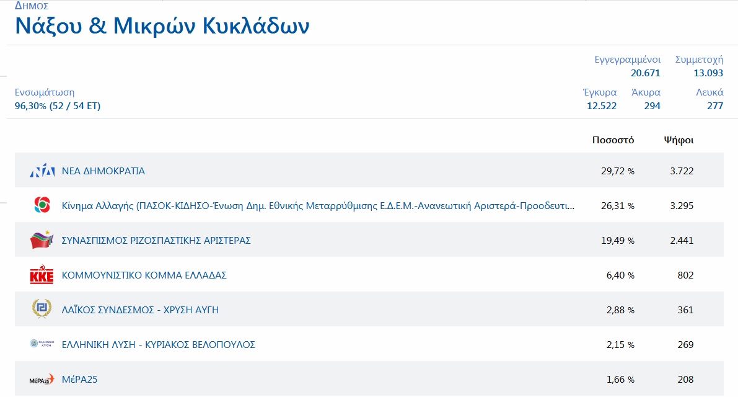The height and width of the screenshot is (397, 738).
Task: Open ΕΛΛΗΝΙΚΗ ΛΥΣΗ - ΚΥΡΙΑΚΟΣ ΒΕΛΟΠΟΥΛΟΣ link
Action: [159, 345]
